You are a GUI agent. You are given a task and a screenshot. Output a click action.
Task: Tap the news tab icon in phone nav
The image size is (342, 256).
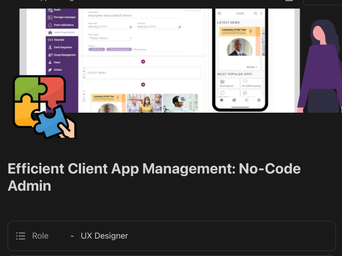pos(234,100)
